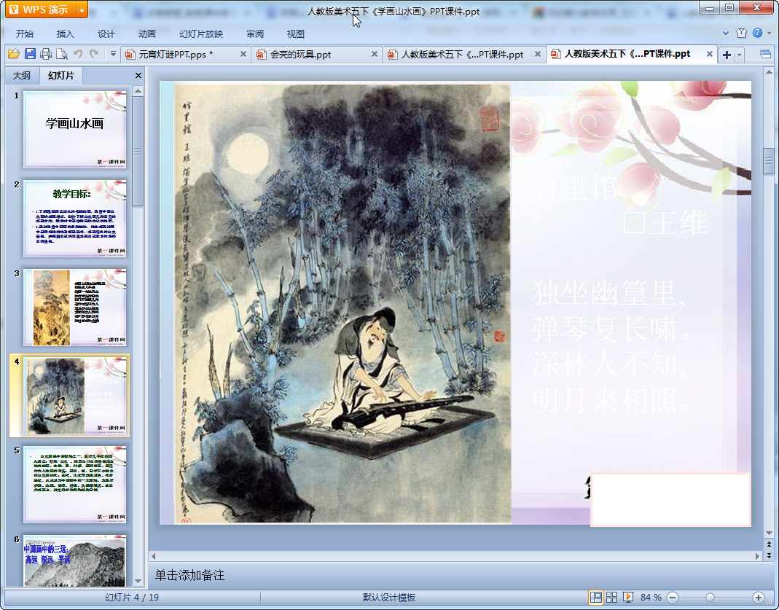Viewport: 779px width, 610px height.
Task: Click slide editor vertical scrollbar thumb
Action: 769,160
